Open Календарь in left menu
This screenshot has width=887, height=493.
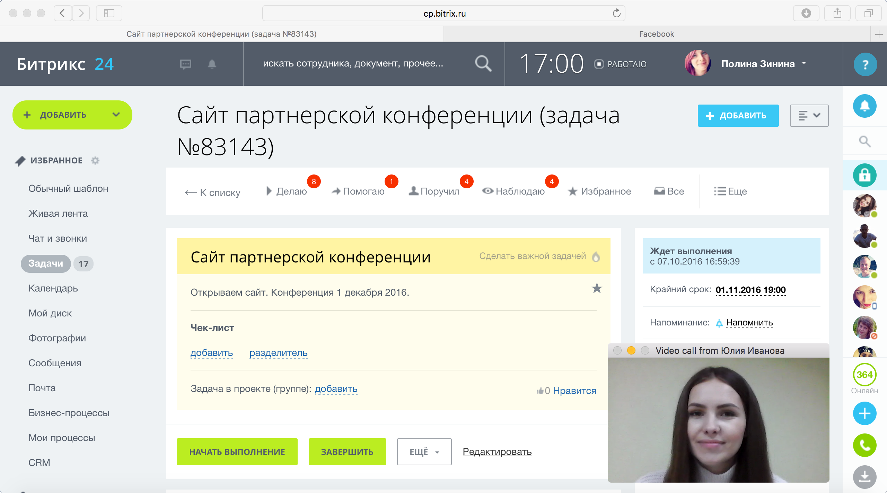click(x=53, y=288)
